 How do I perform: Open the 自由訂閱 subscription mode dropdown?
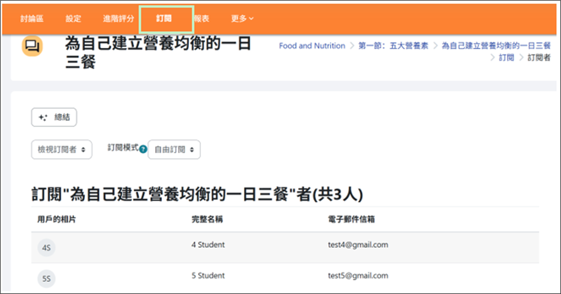pos(174,150)
